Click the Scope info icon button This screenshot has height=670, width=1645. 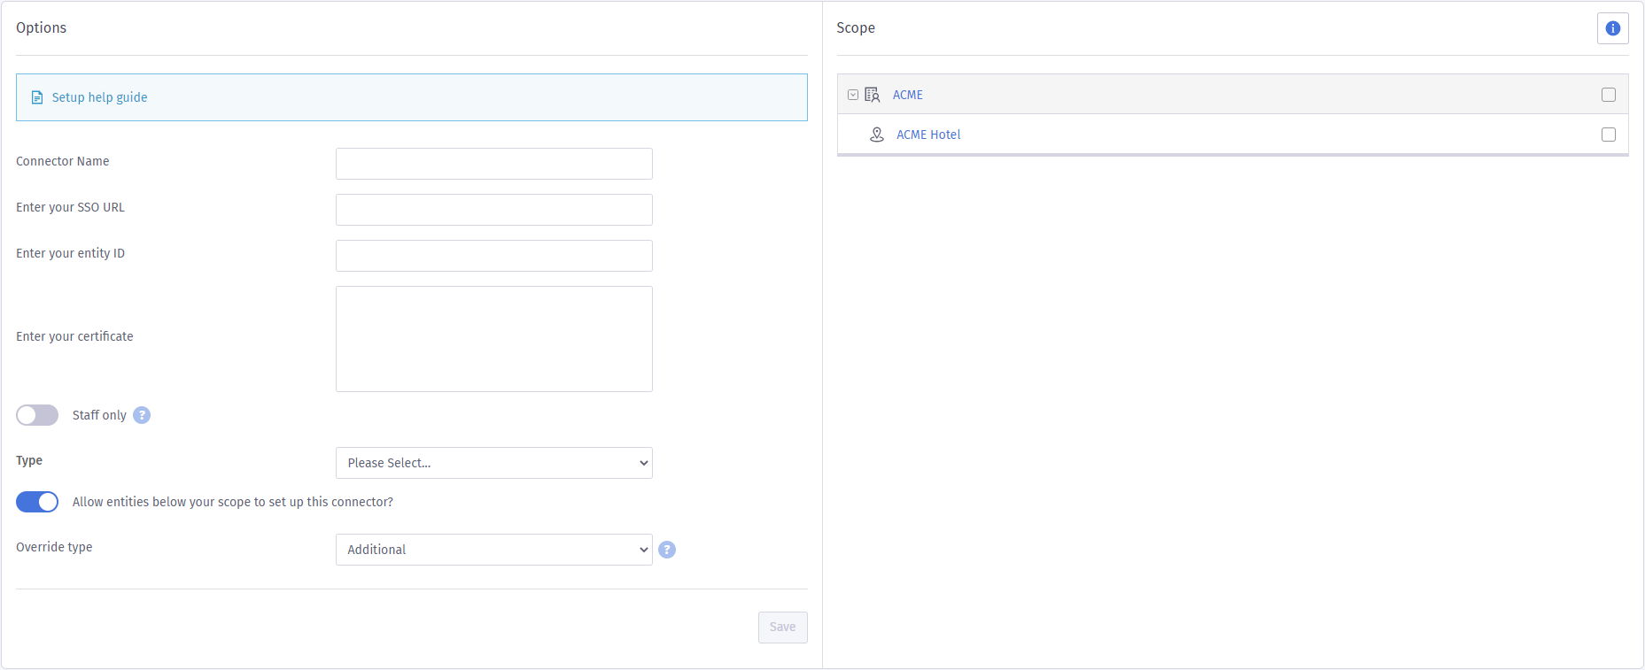click(x=1612, y=28)
